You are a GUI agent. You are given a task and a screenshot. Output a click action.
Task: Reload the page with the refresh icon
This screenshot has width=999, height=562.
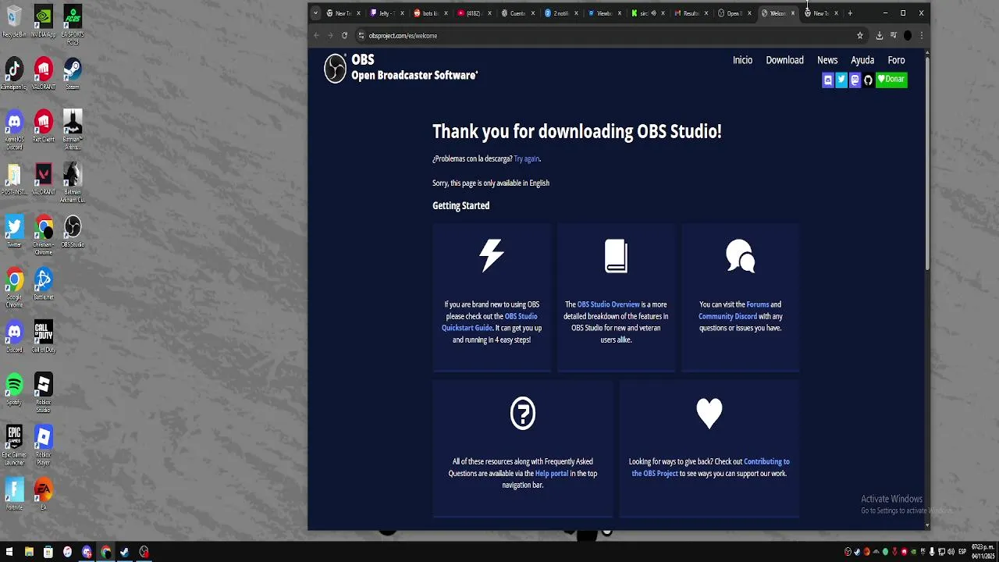344,35
